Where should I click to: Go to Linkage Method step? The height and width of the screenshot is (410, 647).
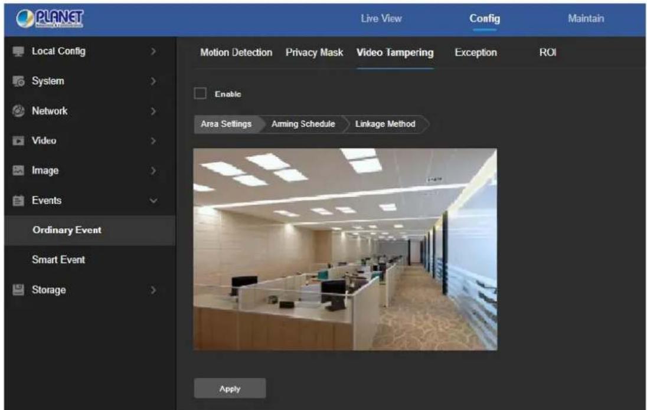[x=385, y=124]
